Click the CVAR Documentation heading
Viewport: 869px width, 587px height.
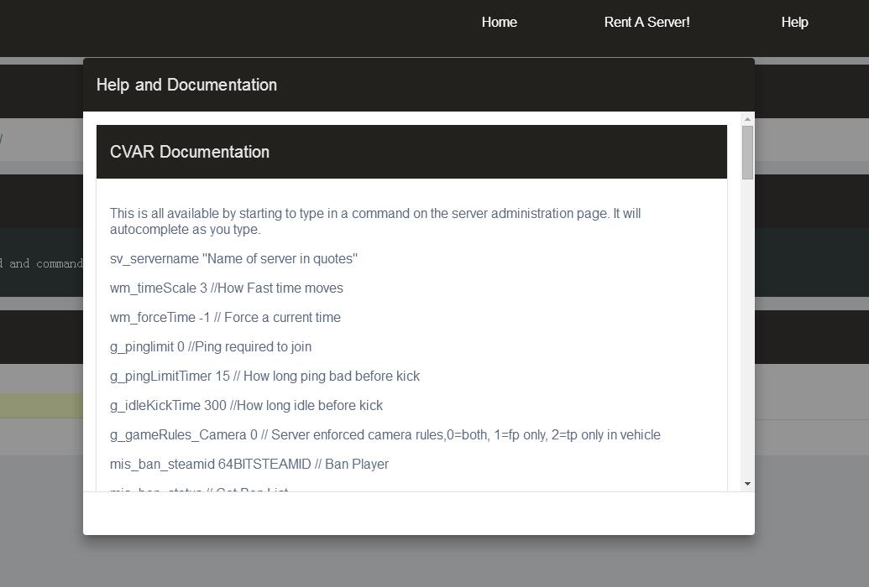tap(190, 152)
